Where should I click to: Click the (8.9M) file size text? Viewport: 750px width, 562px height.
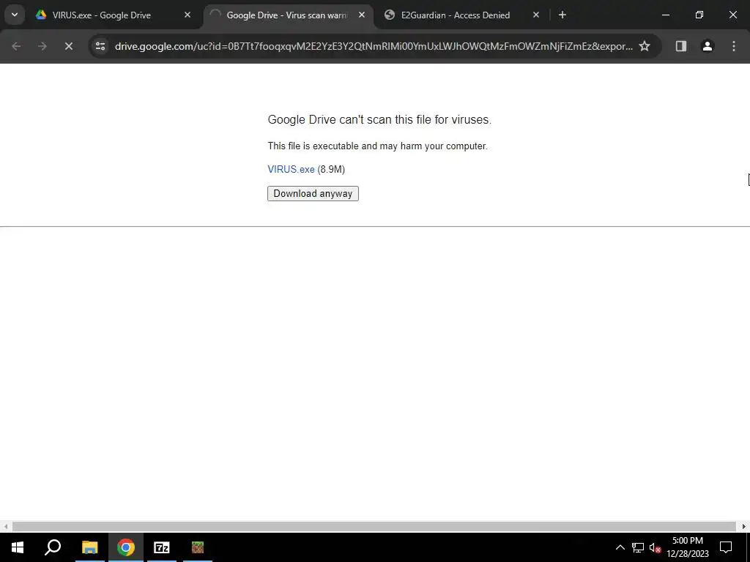tap(331, 169)
